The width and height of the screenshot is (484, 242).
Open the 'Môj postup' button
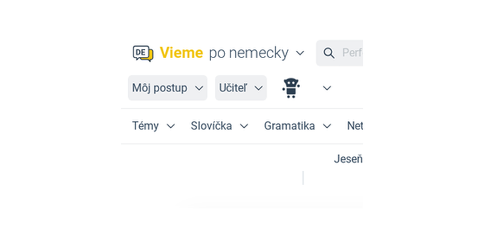tap(168, 88)
